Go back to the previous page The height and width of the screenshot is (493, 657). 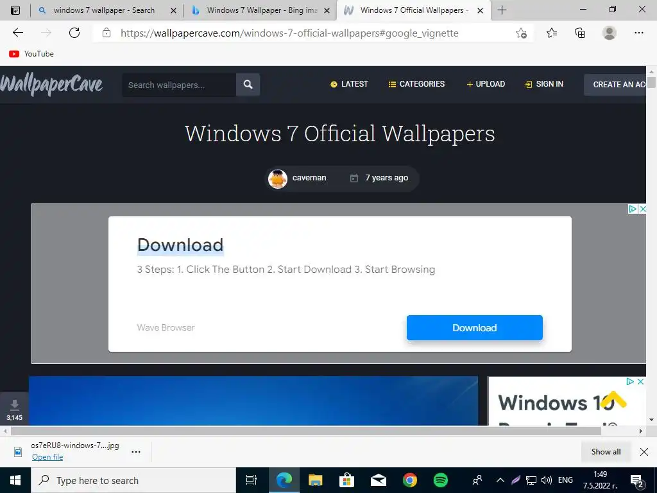17,33
